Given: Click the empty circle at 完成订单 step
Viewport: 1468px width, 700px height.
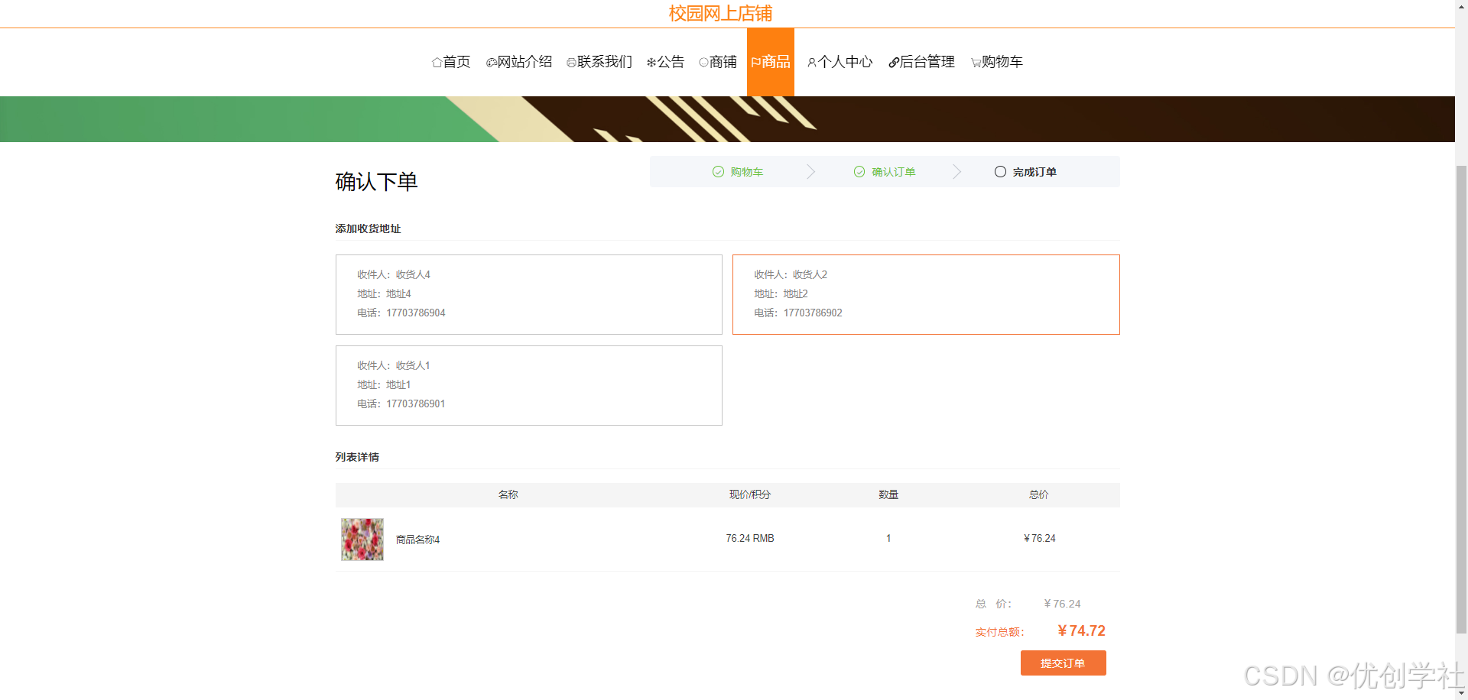Looking at the screenshot, I should 1000,171.
